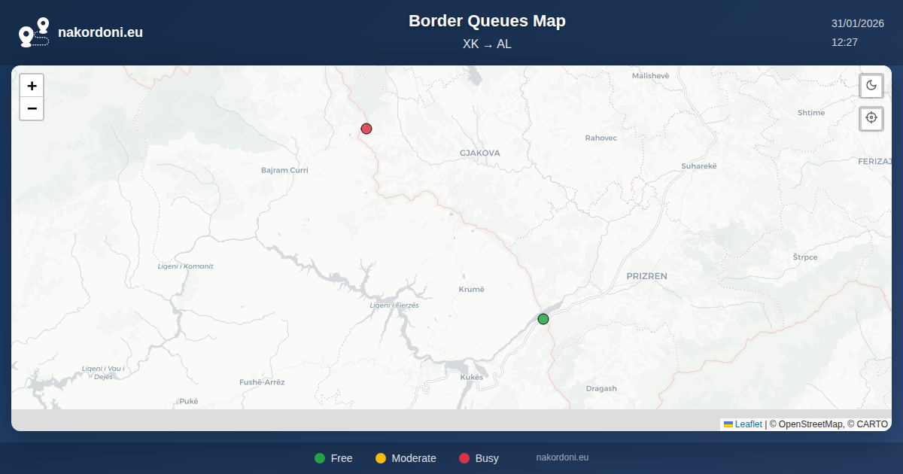
Task: Click the yellow Moderate legend dot
Action: point(381,458)
